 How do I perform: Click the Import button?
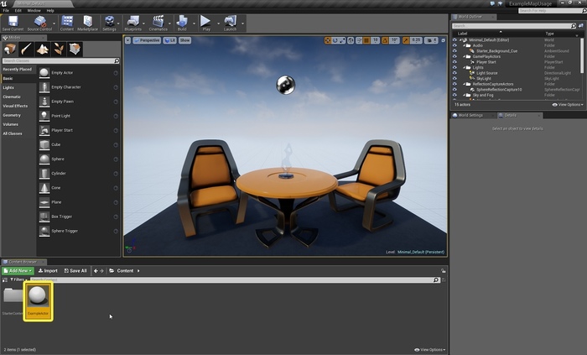48,271
